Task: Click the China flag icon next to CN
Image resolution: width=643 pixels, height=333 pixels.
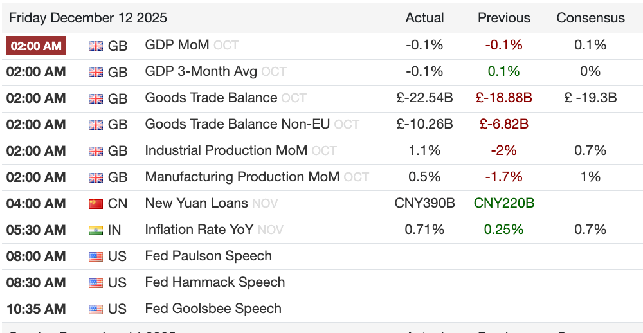Action: (x=95, y=204)
